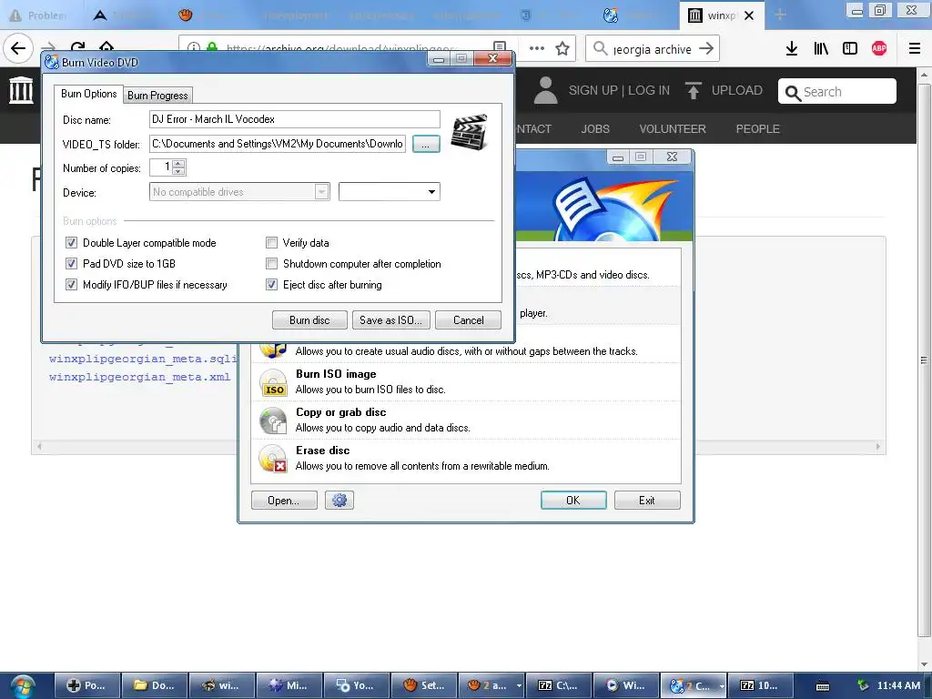Screen dimensions: 932x699
Task: Switch to 'Problem' browser tab
Action: [x=38, y=15]
